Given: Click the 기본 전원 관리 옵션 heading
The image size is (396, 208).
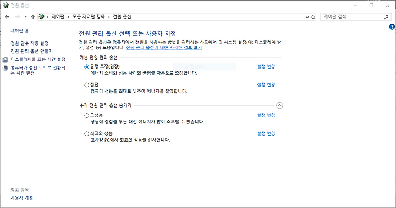Looking at the screenshot, I should (98, 58).
